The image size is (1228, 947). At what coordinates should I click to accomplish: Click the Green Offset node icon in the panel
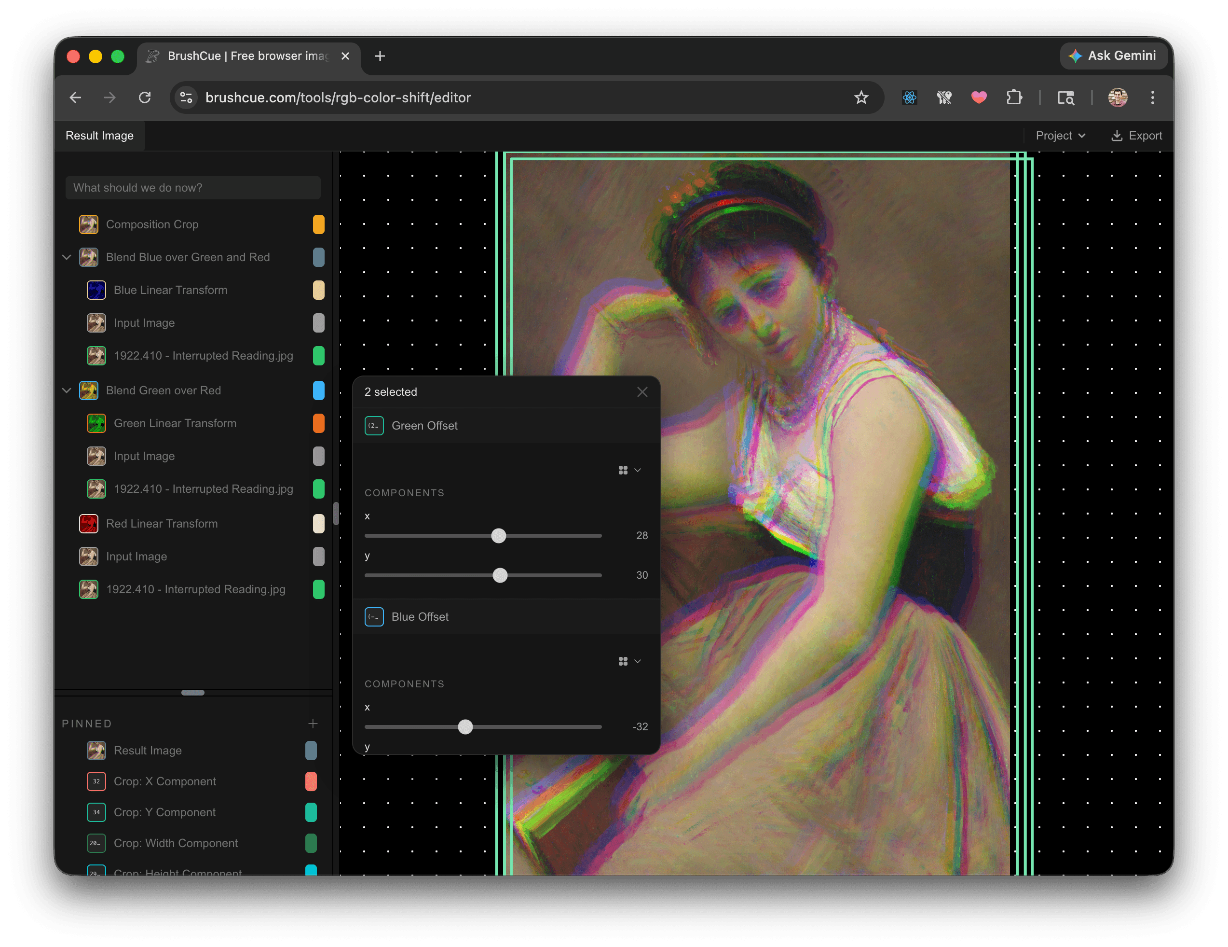[x=374, y=426]
